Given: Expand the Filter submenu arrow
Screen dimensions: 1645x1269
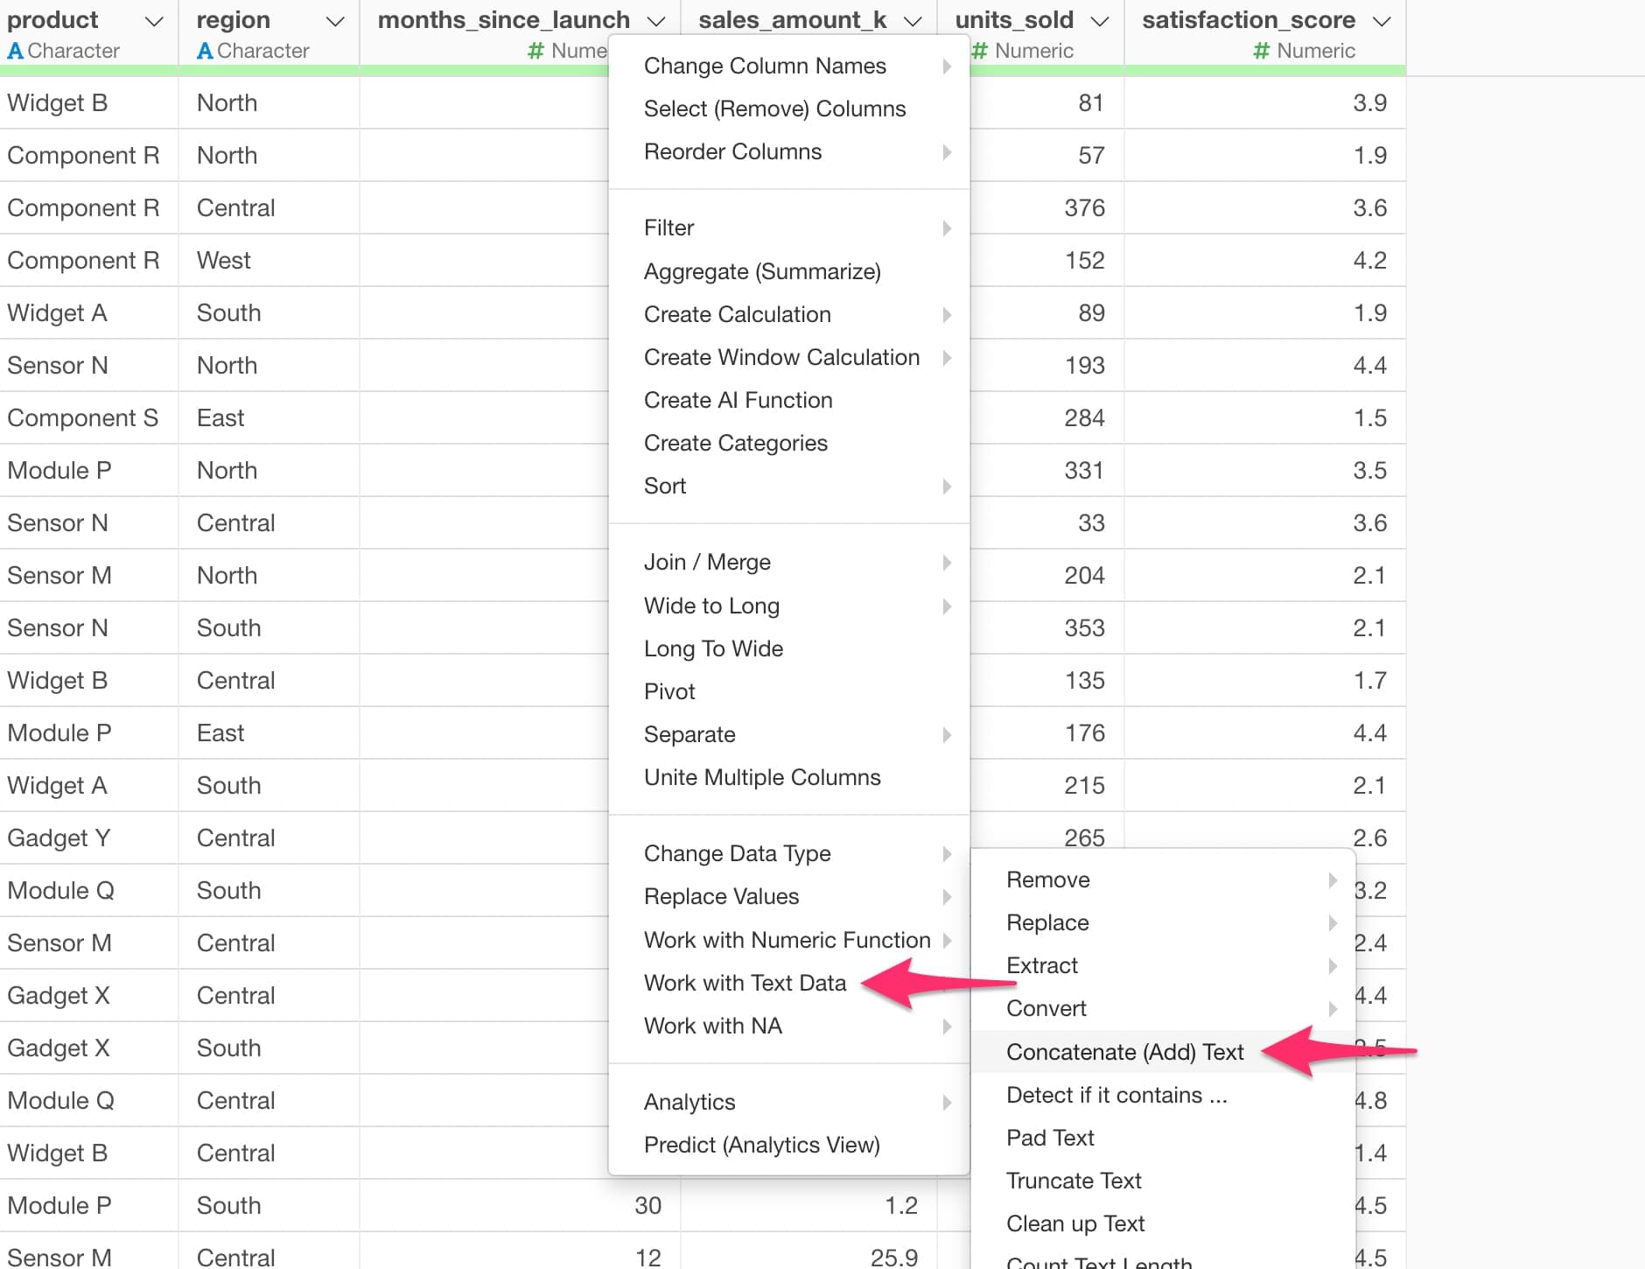Looking at the screenshot, I should tap(947, 228).
